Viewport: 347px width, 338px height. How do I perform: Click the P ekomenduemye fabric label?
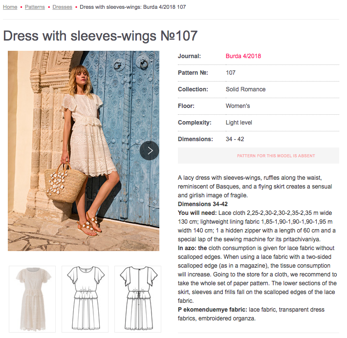point(213,310)
